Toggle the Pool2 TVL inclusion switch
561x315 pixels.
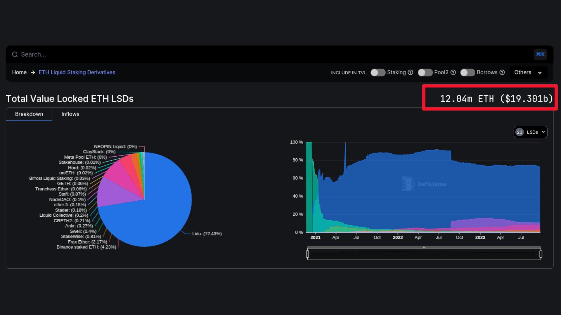[x=425, y=72]
